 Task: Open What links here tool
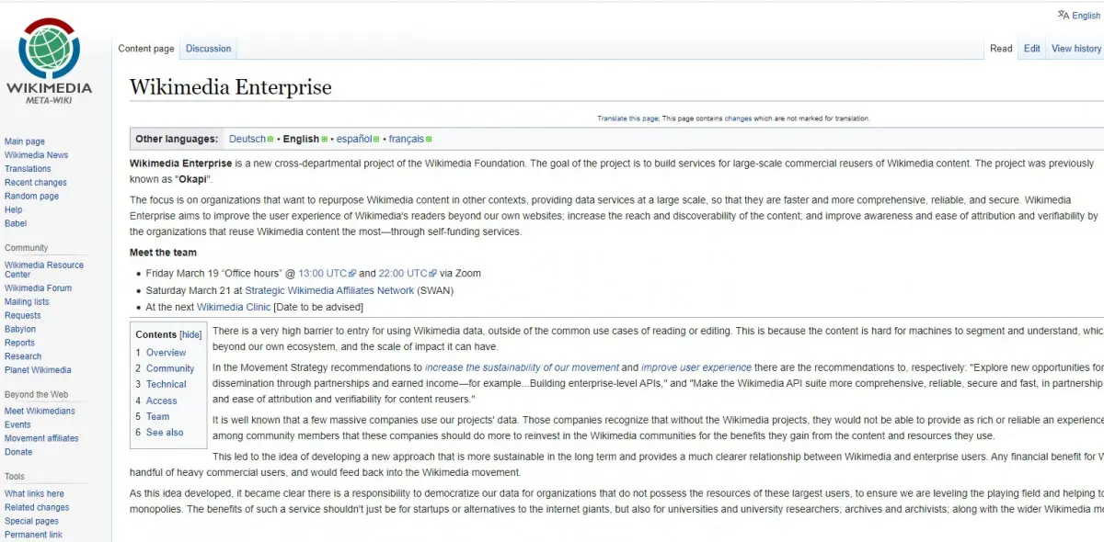[34, 493]
